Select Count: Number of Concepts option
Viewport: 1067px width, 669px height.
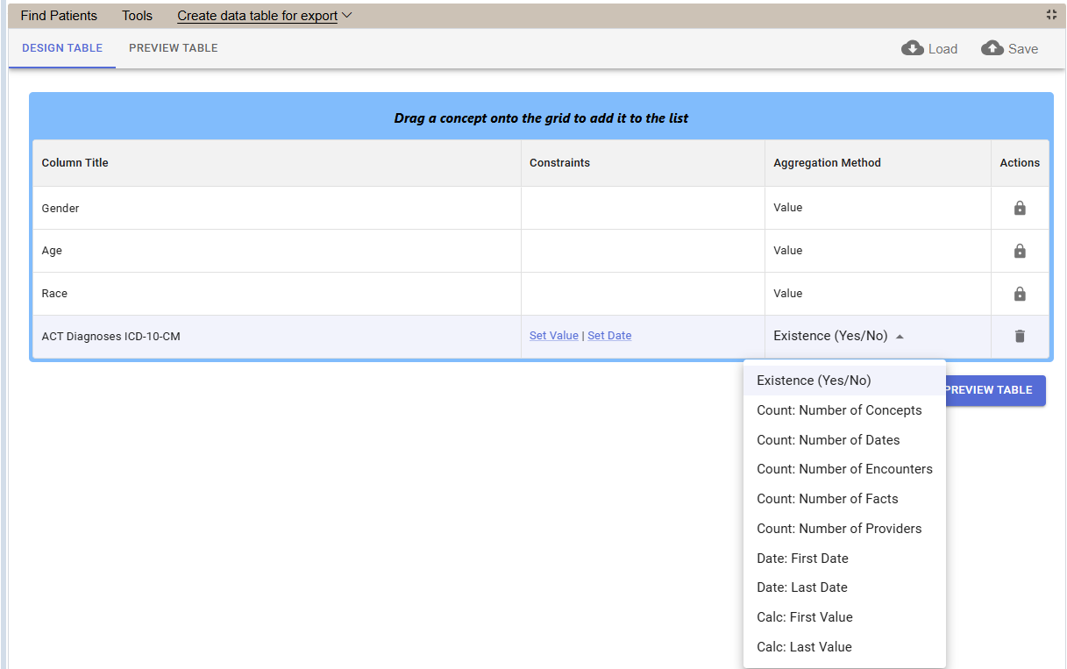pyautogui.click(x=839, y=410)
